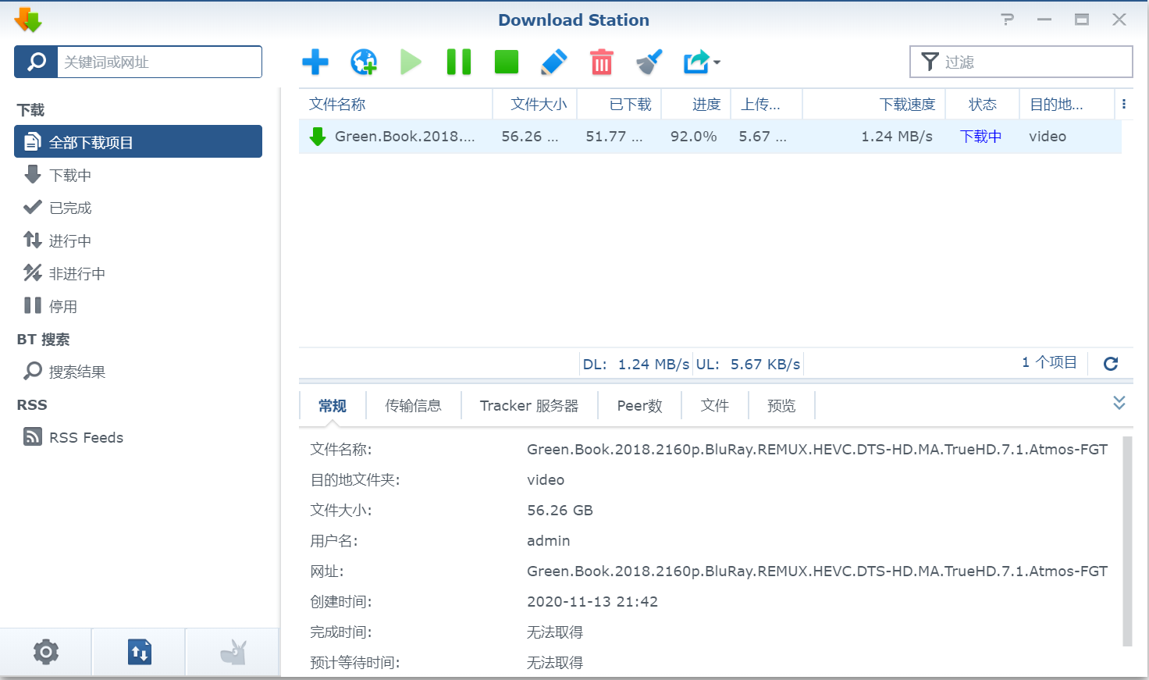Screen dimensions: 1149x680
Task: Collapse details panel with double chevron
Action: pyautogui.click(x=1119, y=403)
